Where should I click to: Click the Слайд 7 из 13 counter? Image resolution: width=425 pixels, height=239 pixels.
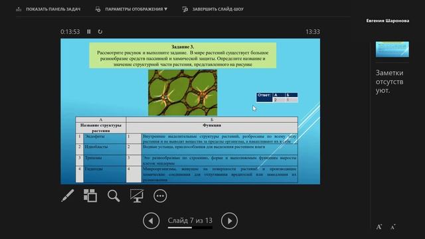[190, 220]
